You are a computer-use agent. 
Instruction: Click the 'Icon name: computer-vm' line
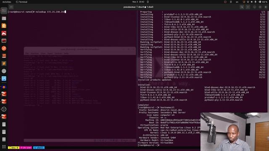[x=161, y=115]
